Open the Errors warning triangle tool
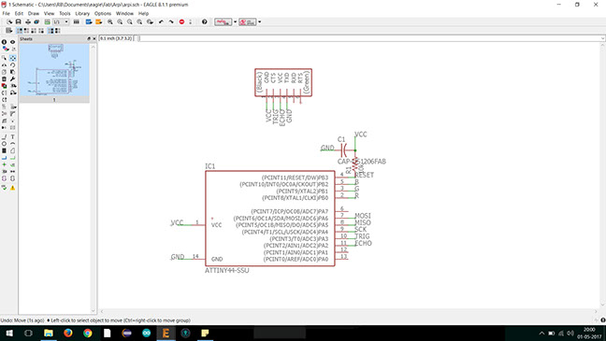The width and height of the screenshot is (606, 341). [x=13, y=188]
